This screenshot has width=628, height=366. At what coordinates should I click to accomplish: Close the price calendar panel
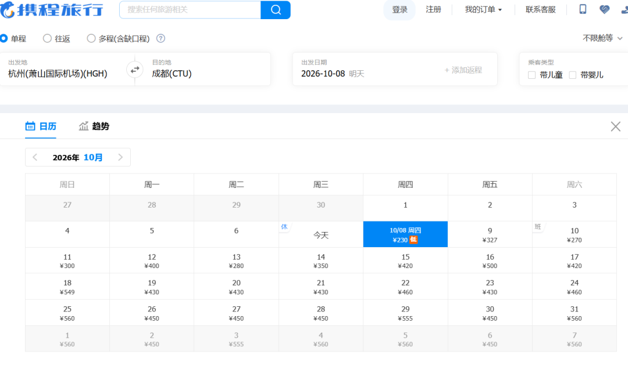[x=616, y=126]
